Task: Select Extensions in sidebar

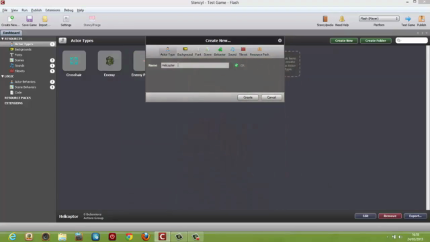Action: click(13, 104)
